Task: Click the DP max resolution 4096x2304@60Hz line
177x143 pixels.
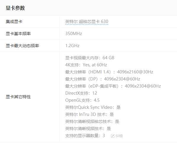Action: [x=103, y=79]
